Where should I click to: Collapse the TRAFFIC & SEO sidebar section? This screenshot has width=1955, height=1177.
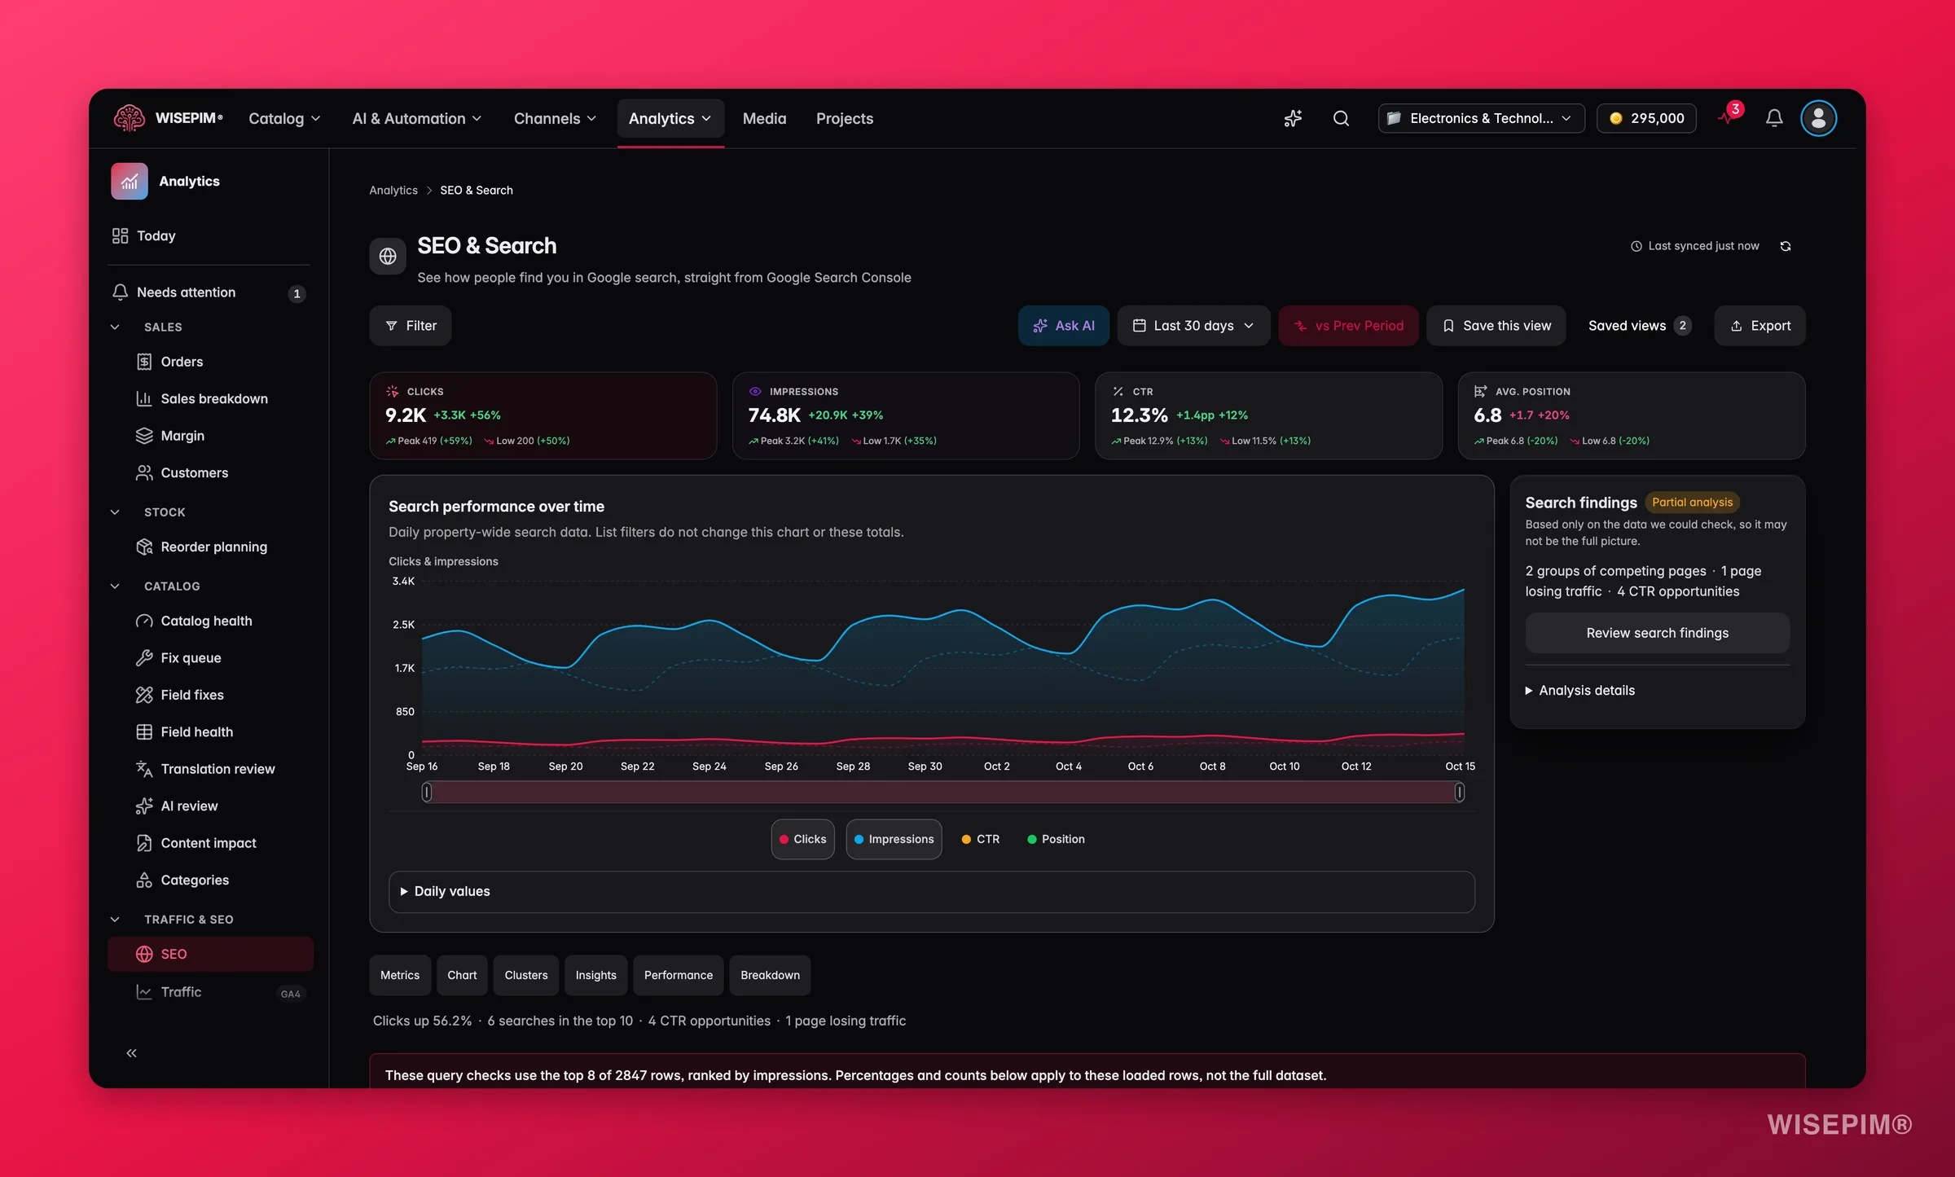(115, 920)
